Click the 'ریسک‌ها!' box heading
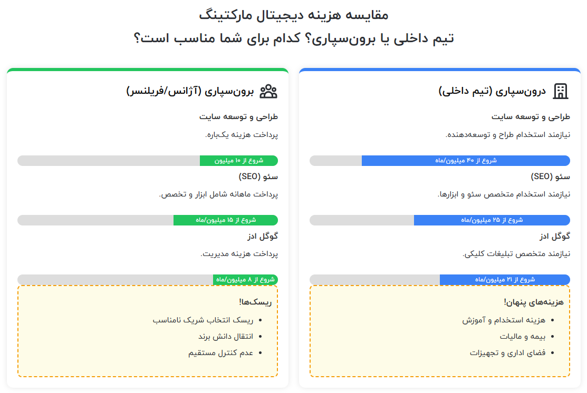The image size is (587, 393). (x=255, y=302)
